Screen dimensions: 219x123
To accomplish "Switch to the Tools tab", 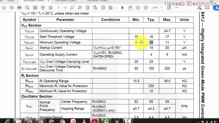I will click(x=11, y=1).
